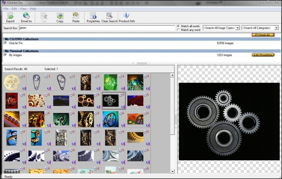The width and height of the screenshot is (282, 179).
Task: Click into the Search for text field
Action: [97, 28]
